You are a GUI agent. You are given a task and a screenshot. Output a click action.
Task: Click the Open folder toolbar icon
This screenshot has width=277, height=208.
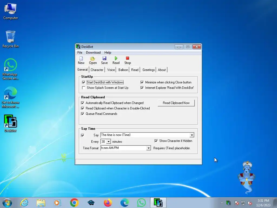click(x=93, y=58)
